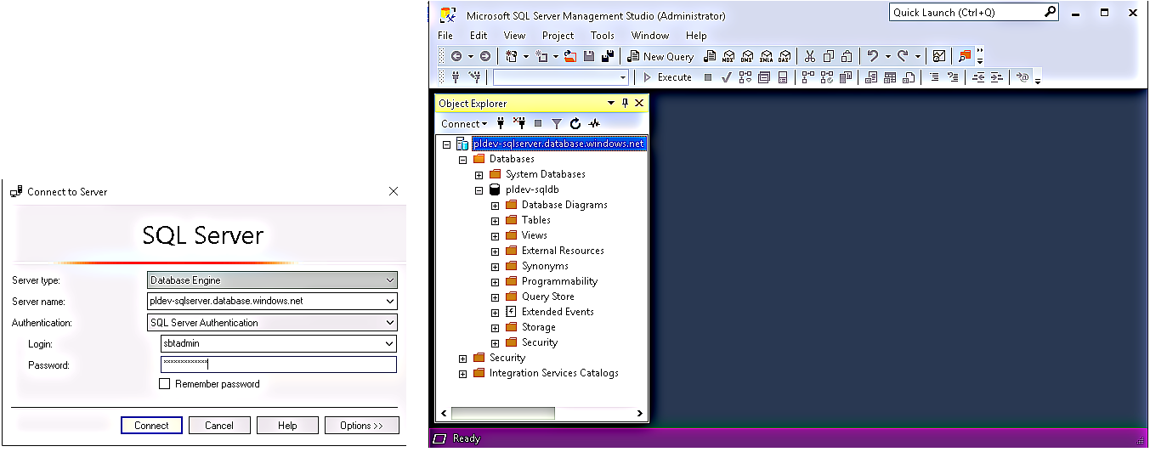
Task: Click Object Explorer Connect plug icon
Action: [x=501, y=123]
